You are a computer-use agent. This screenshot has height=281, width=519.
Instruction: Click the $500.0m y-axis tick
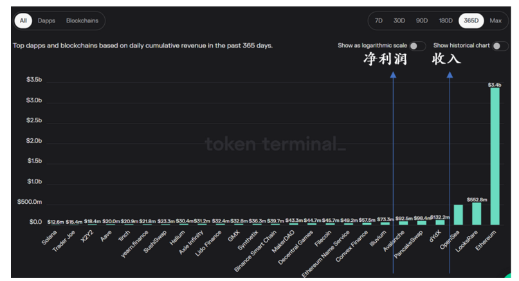(30, 202)
